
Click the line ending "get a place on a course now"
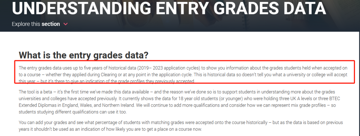point(110,129)
